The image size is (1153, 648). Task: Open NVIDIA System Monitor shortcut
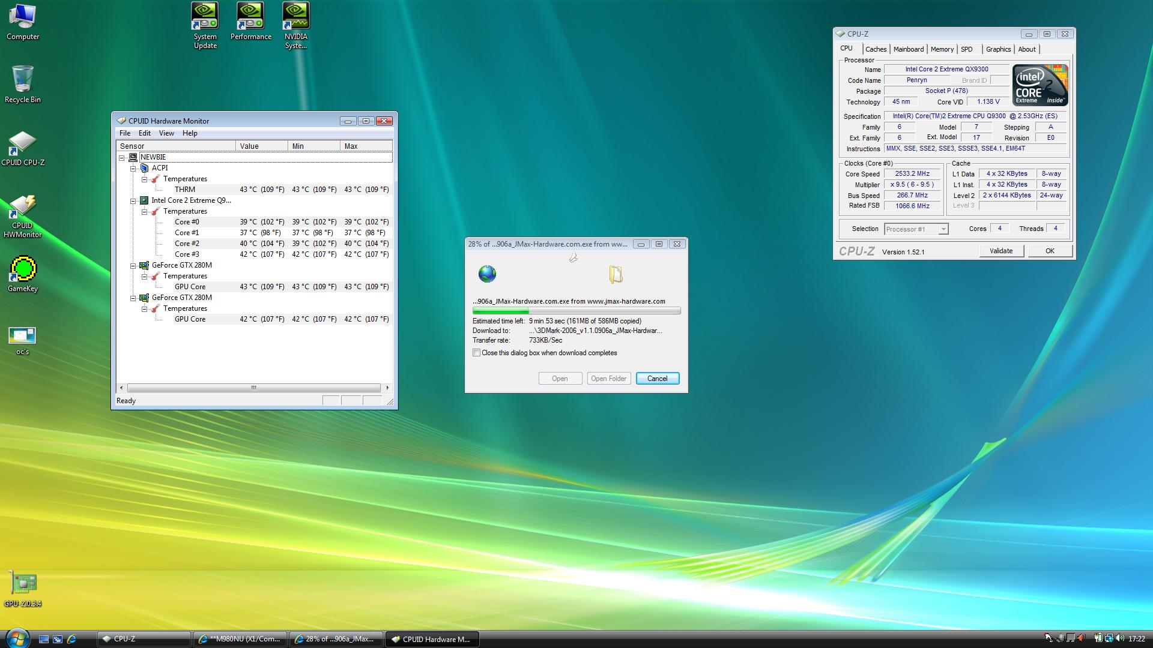(x=296, y=25)
